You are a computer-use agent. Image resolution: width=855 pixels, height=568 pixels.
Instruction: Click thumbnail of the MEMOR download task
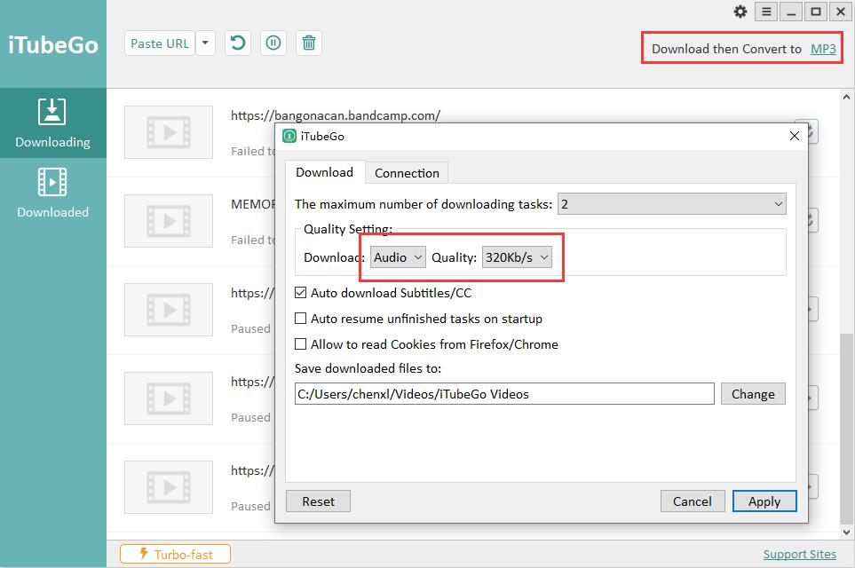point(169,221)
